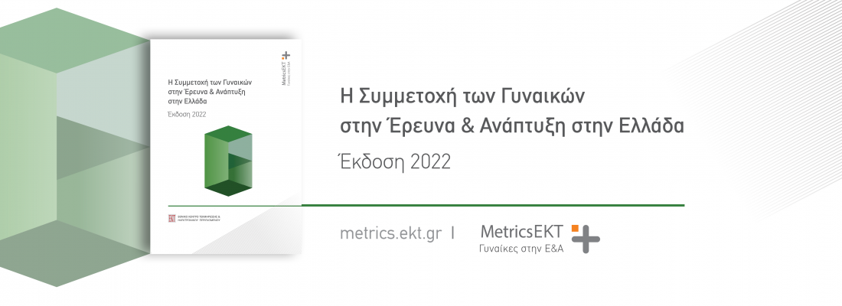Click the large 'Έκδοση 2022' text
Screen dimensions: 842x306
click(395, 161)
